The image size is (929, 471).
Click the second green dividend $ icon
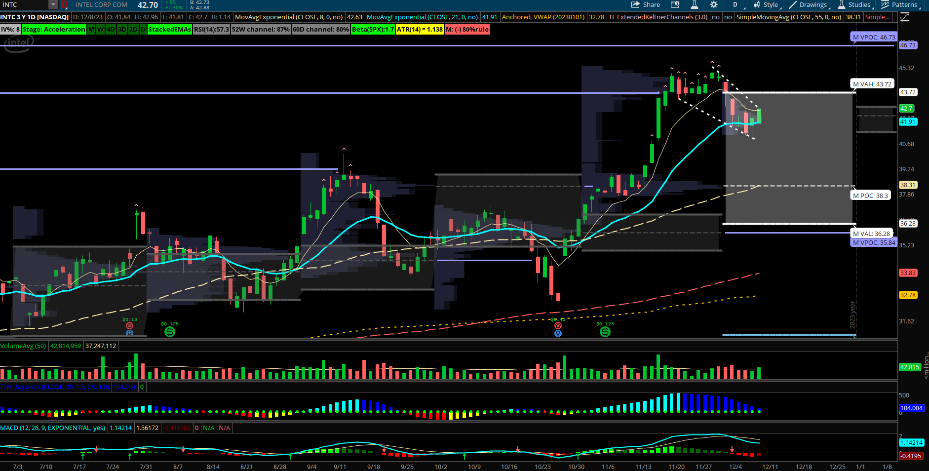point(605,332)
